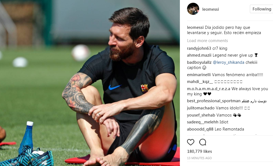Open julitomachado's profile
The image size is (273, 166).
[201, 108]
